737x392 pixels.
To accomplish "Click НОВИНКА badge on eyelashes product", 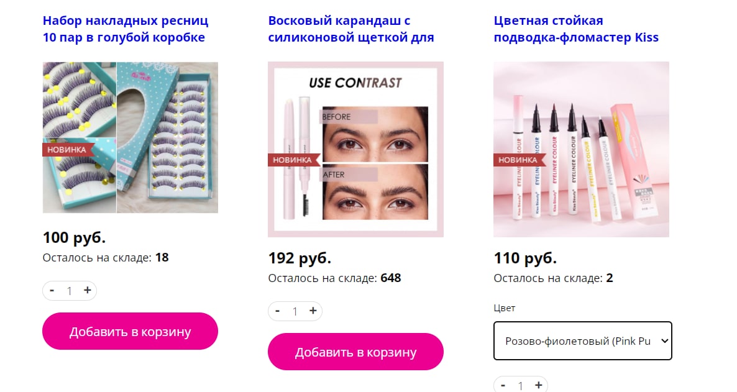I will click(67, 150).
